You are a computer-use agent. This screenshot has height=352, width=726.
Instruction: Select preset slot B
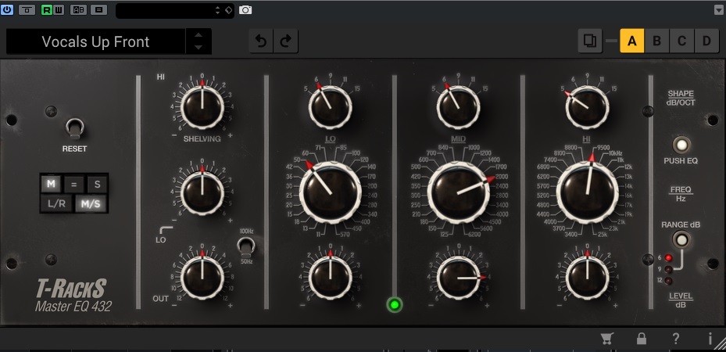point(656,41)
